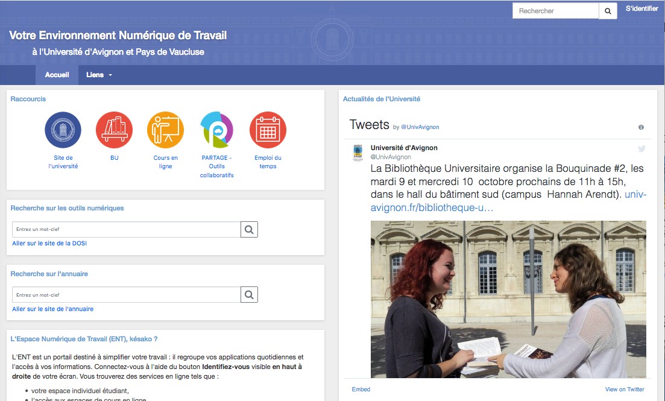Open the Emploi du temps calendar icon
Screen dimensions: 665x401
coord(268,130)
